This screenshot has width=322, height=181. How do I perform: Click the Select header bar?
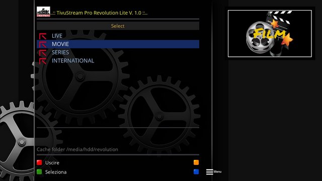(118, 26)
